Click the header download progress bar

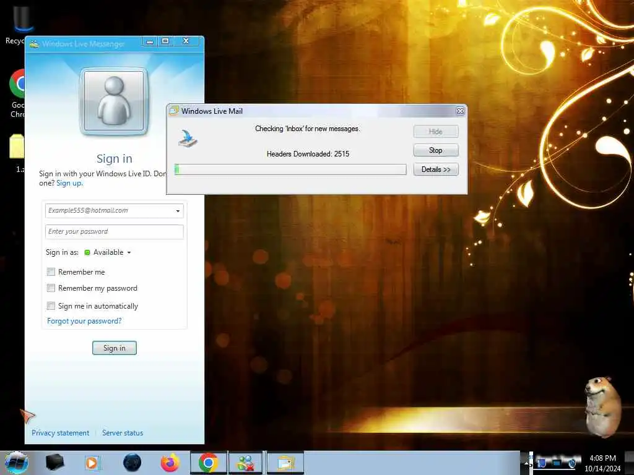(290, 169)
